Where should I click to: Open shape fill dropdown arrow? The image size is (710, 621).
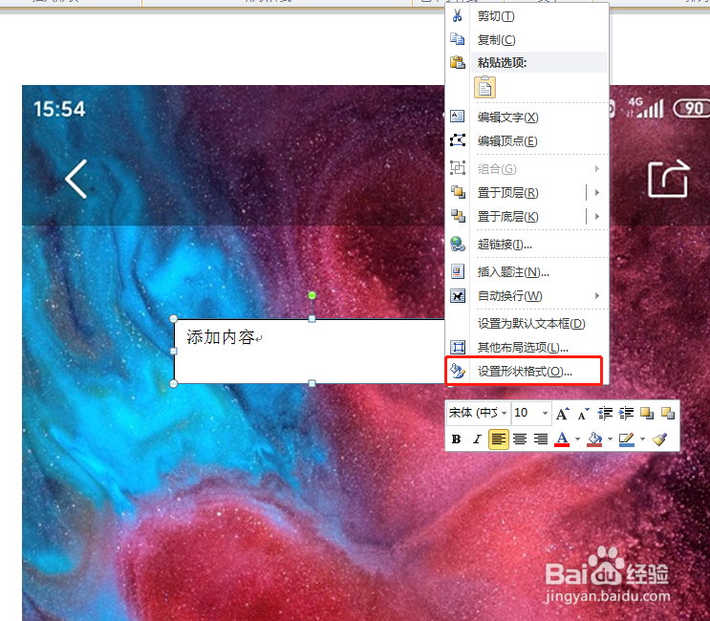point(610,439)
